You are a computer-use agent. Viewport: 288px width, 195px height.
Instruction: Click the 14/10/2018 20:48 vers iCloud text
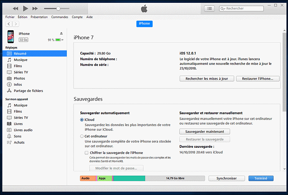click(x=201, y=152)
